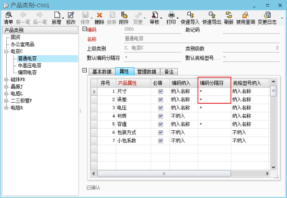Create new record with 新增
This screenshot has height=198, width=287.
57,15
